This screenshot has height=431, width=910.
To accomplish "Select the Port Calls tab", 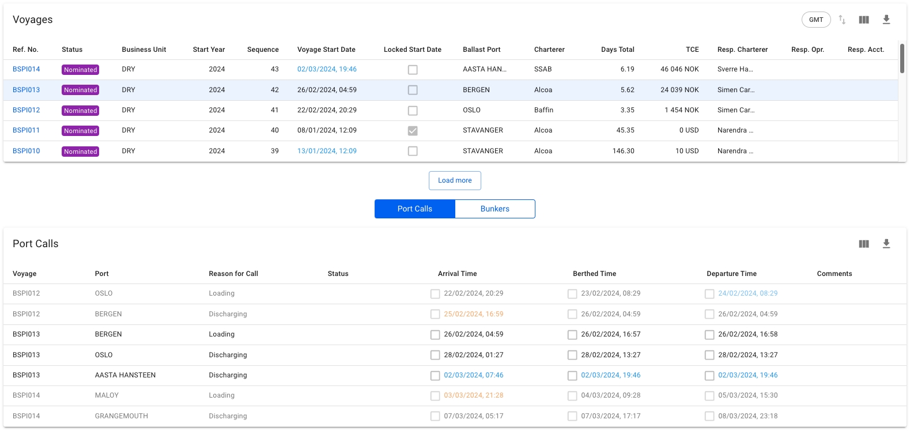I will coord(414,209).
